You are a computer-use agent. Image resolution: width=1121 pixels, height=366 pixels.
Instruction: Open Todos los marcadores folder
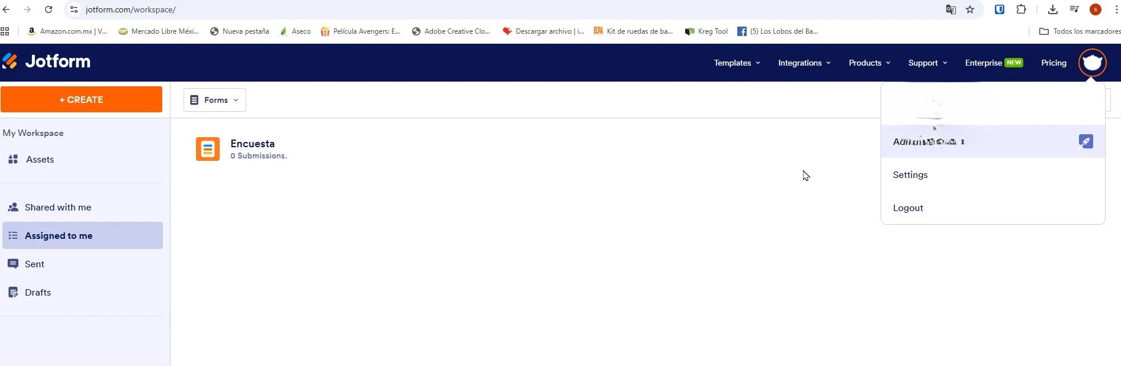point(1080,31)
